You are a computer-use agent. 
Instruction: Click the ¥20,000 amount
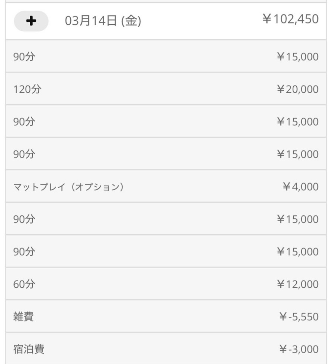coord(297,89)
